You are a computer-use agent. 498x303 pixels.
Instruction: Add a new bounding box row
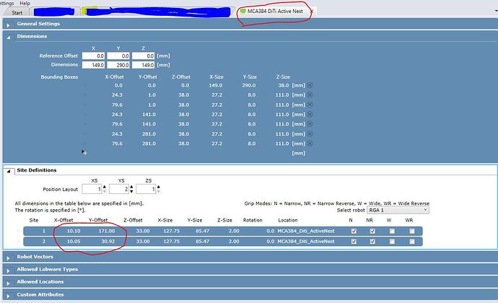[84, 153]
